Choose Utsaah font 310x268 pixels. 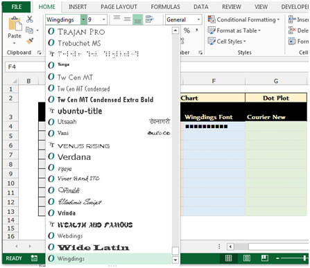[x=109, y=122]
